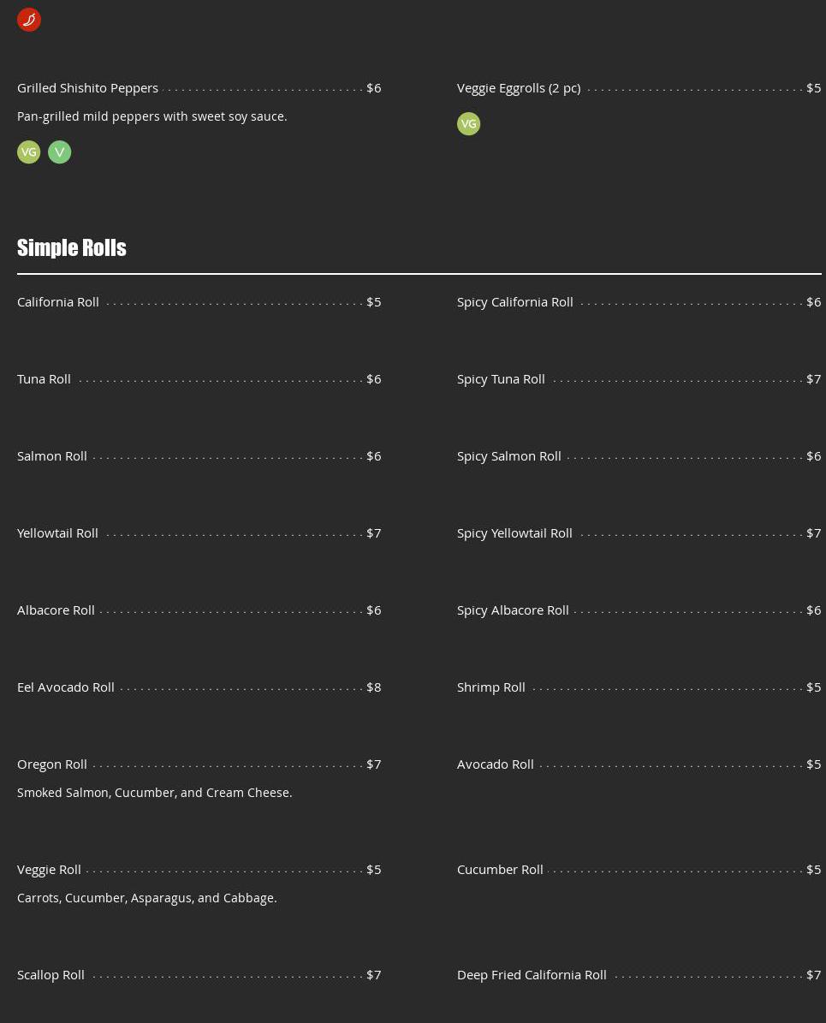Choose the Spicy California Roll
Viewport: 826px width, 1023px height.
[x=515, y=302]
